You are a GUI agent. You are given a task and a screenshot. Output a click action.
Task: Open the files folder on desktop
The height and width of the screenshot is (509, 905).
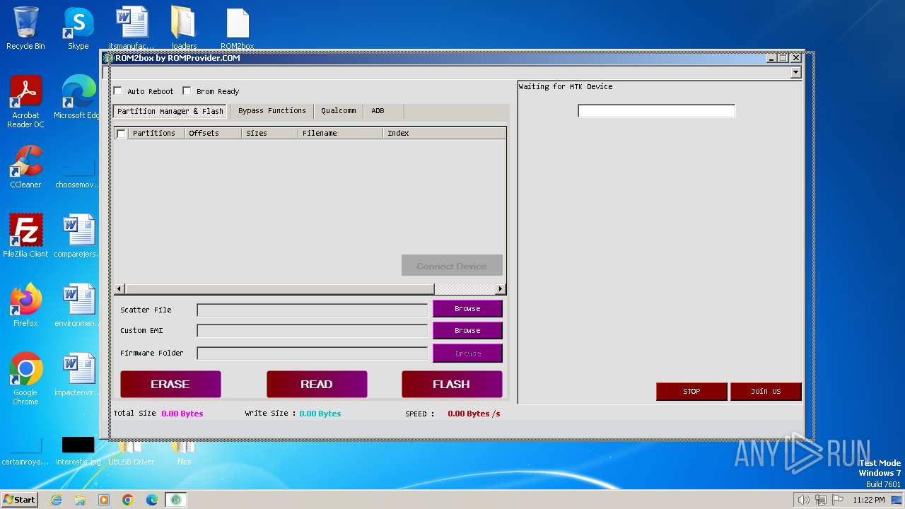[x=184, y=452]
